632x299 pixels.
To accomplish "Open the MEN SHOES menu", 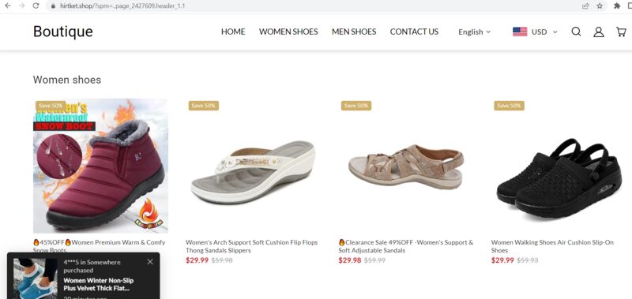I will pos(354,32).
